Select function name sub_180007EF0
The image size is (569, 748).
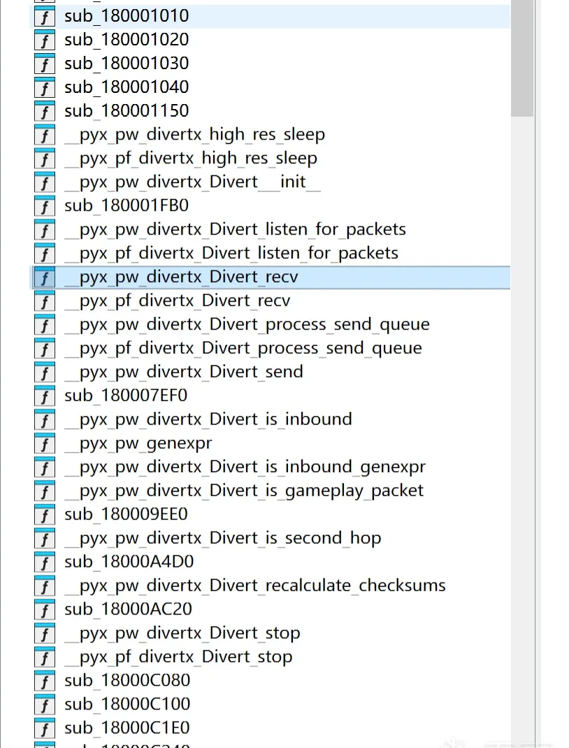126,395
